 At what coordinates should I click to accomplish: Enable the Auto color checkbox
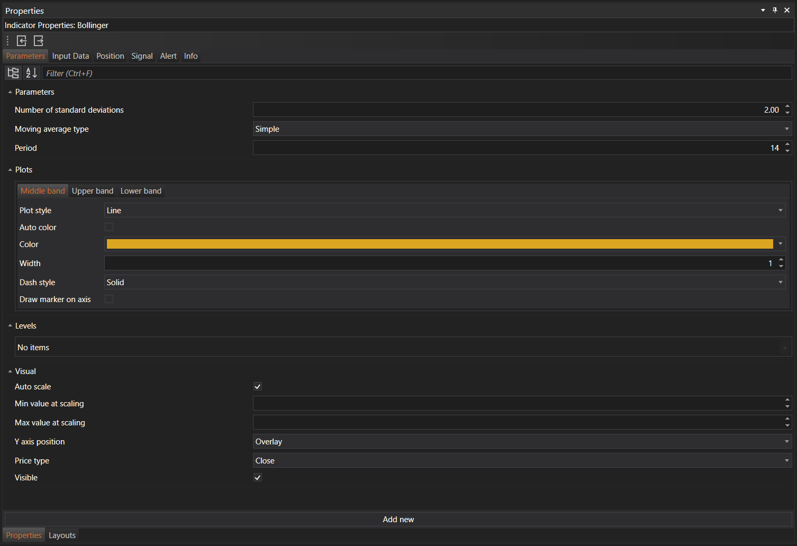tap(109, 228)
